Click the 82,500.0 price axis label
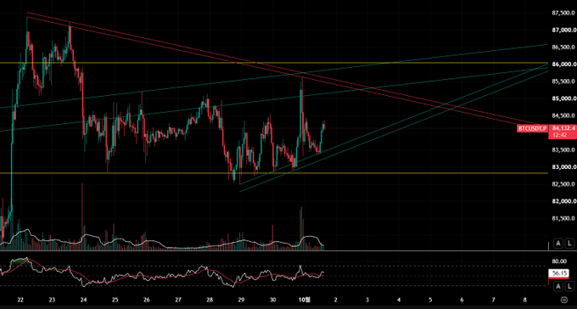This screenshot has width=577, height=309. pos(564,184)
